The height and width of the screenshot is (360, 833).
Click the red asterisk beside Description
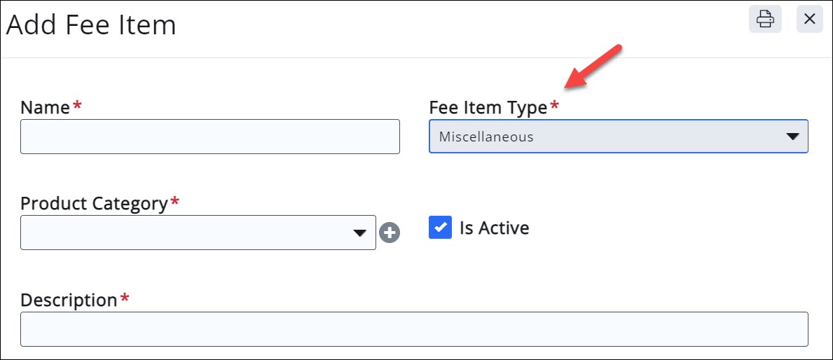pos(124,298)
